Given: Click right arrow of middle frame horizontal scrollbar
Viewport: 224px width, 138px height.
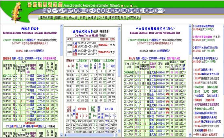Looking at the screenshot, I should [x=116, y=135].
